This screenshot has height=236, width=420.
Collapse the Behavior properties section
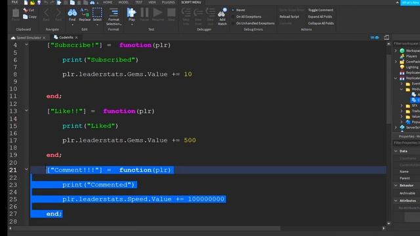click(x=396, y=186)
